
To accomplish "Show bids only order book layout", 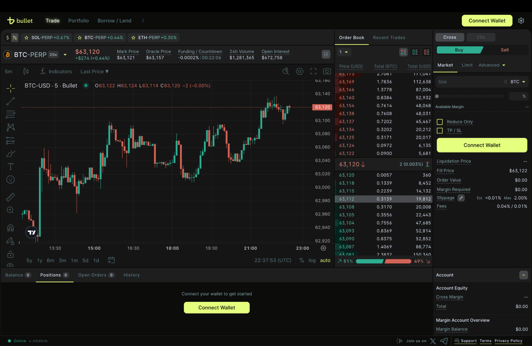I will [415, 52].
